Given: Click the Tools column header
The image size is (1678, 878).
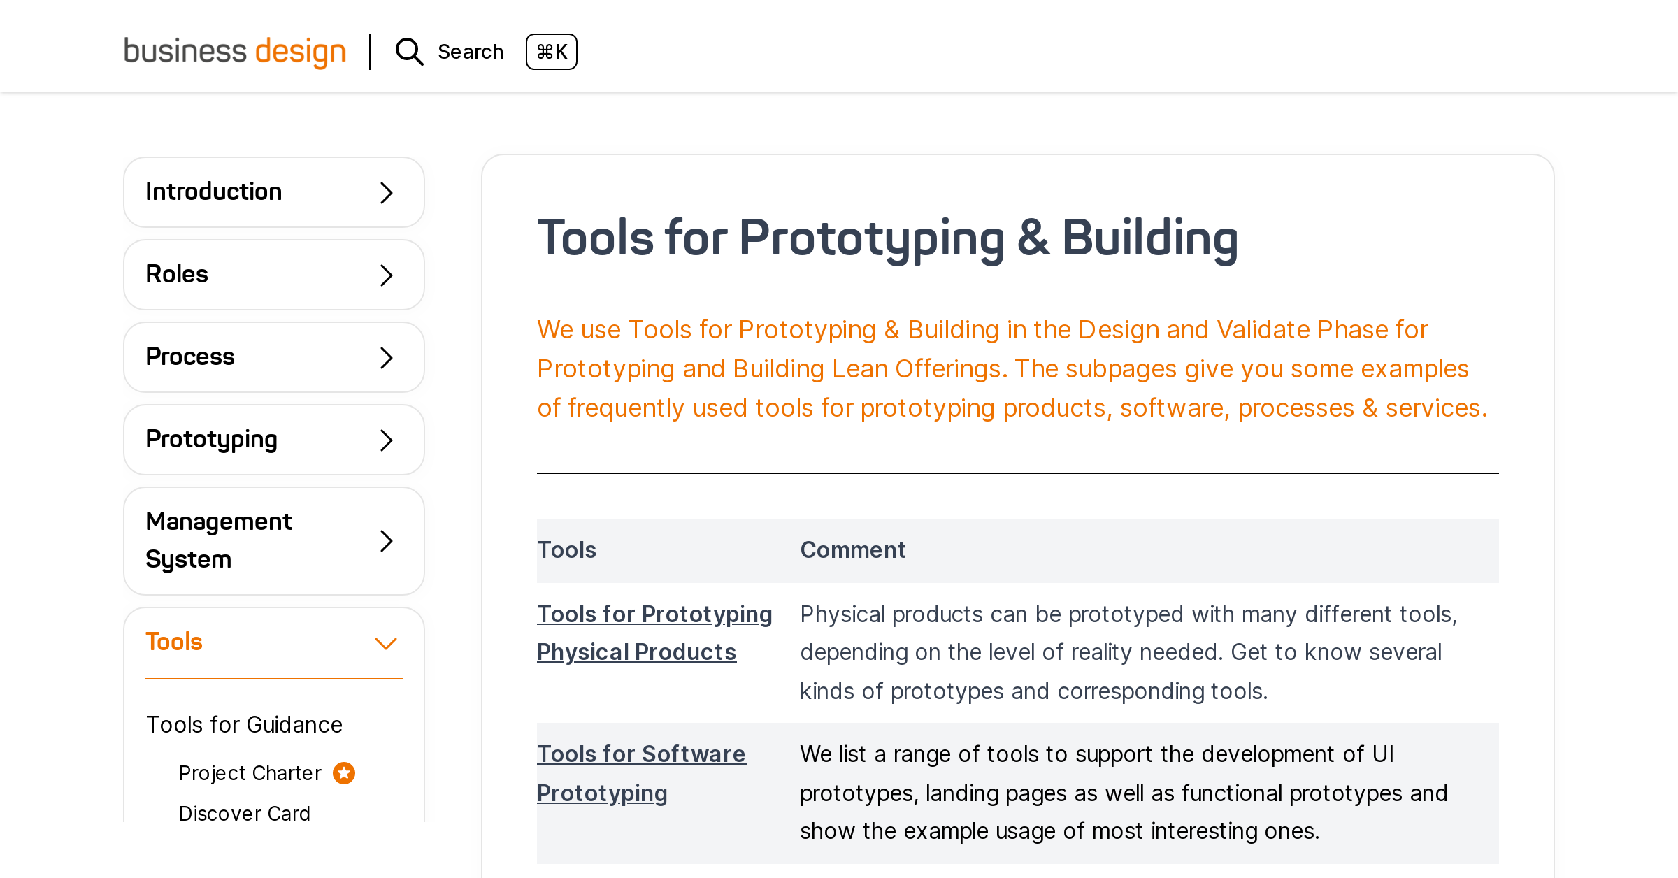Looking at the screenshot, I should (566, 550).
